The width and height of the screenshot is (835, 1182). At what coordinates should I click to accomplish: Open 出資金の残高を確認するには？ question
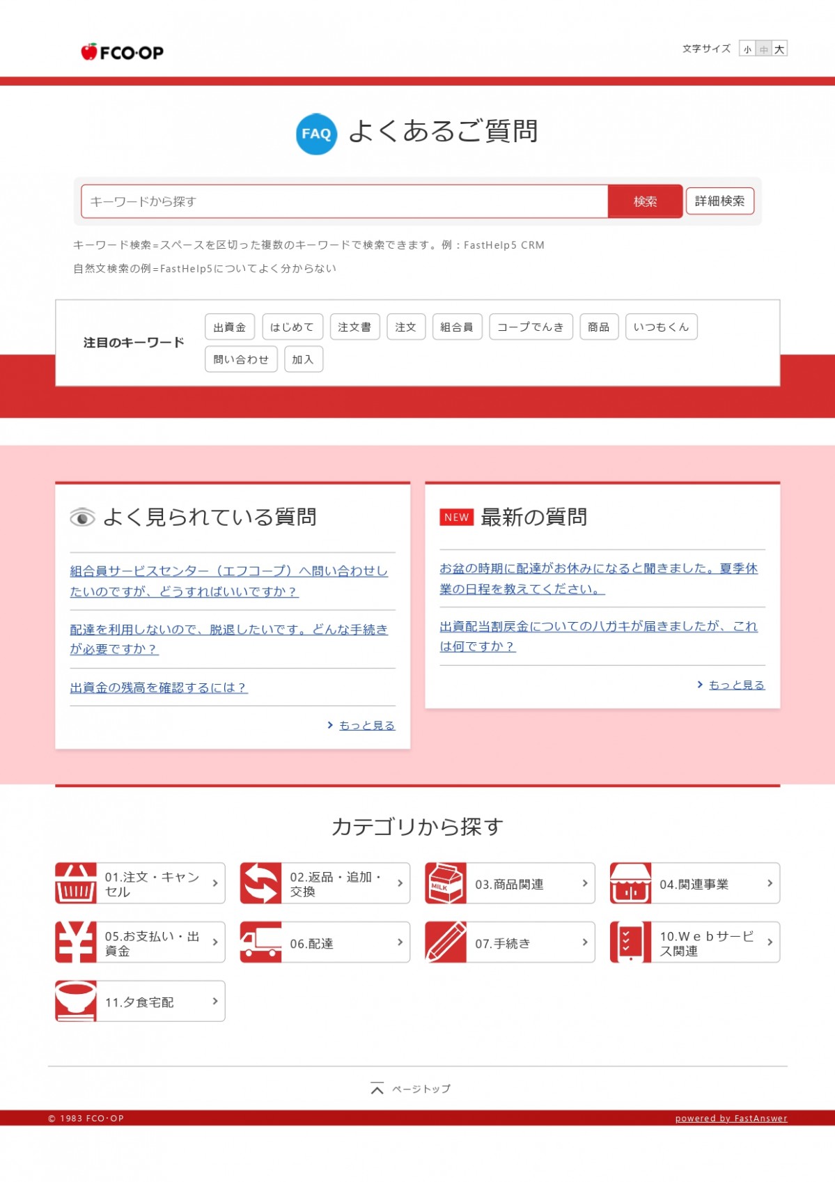(x=159, y=687)
